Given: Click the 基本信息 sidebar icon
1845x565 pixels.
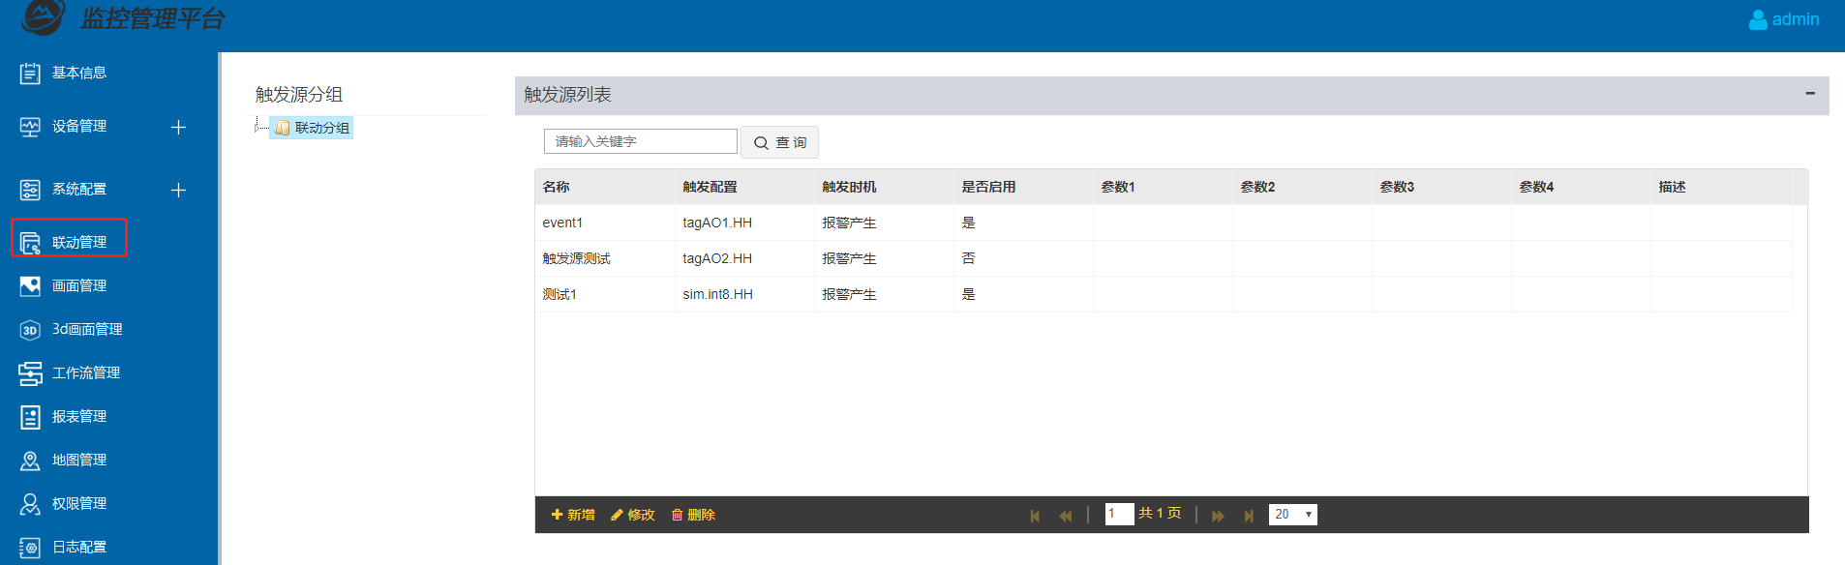Looking at the screenshot, I should point(30,74).
